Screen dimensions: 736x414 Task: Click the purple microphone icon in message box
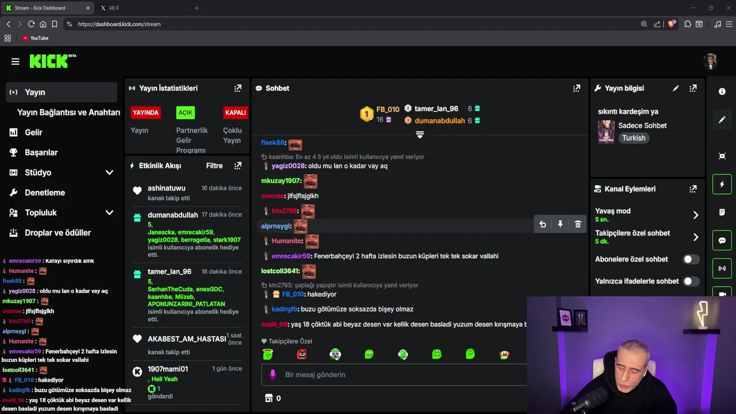273,375
